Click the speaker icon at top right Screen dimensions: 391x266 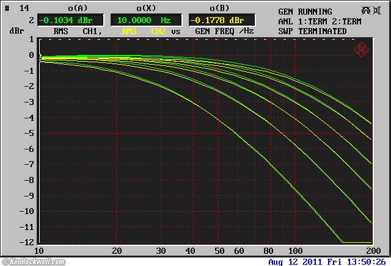tap(377, 11)
